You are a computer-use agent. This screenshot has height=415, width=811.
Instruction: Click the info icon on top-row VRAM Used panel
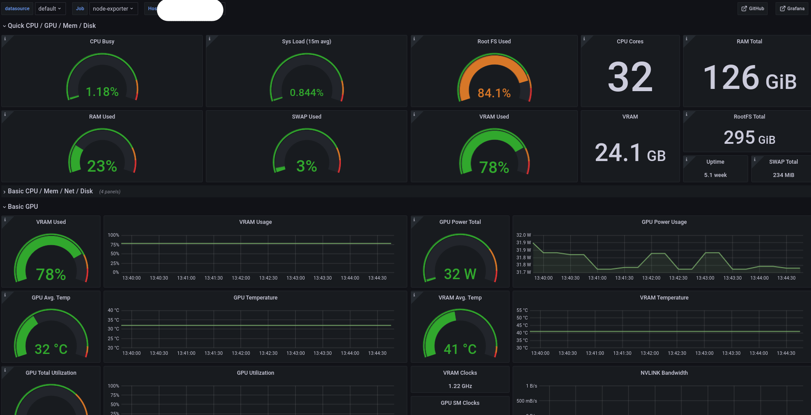click(x=414, y=114)
